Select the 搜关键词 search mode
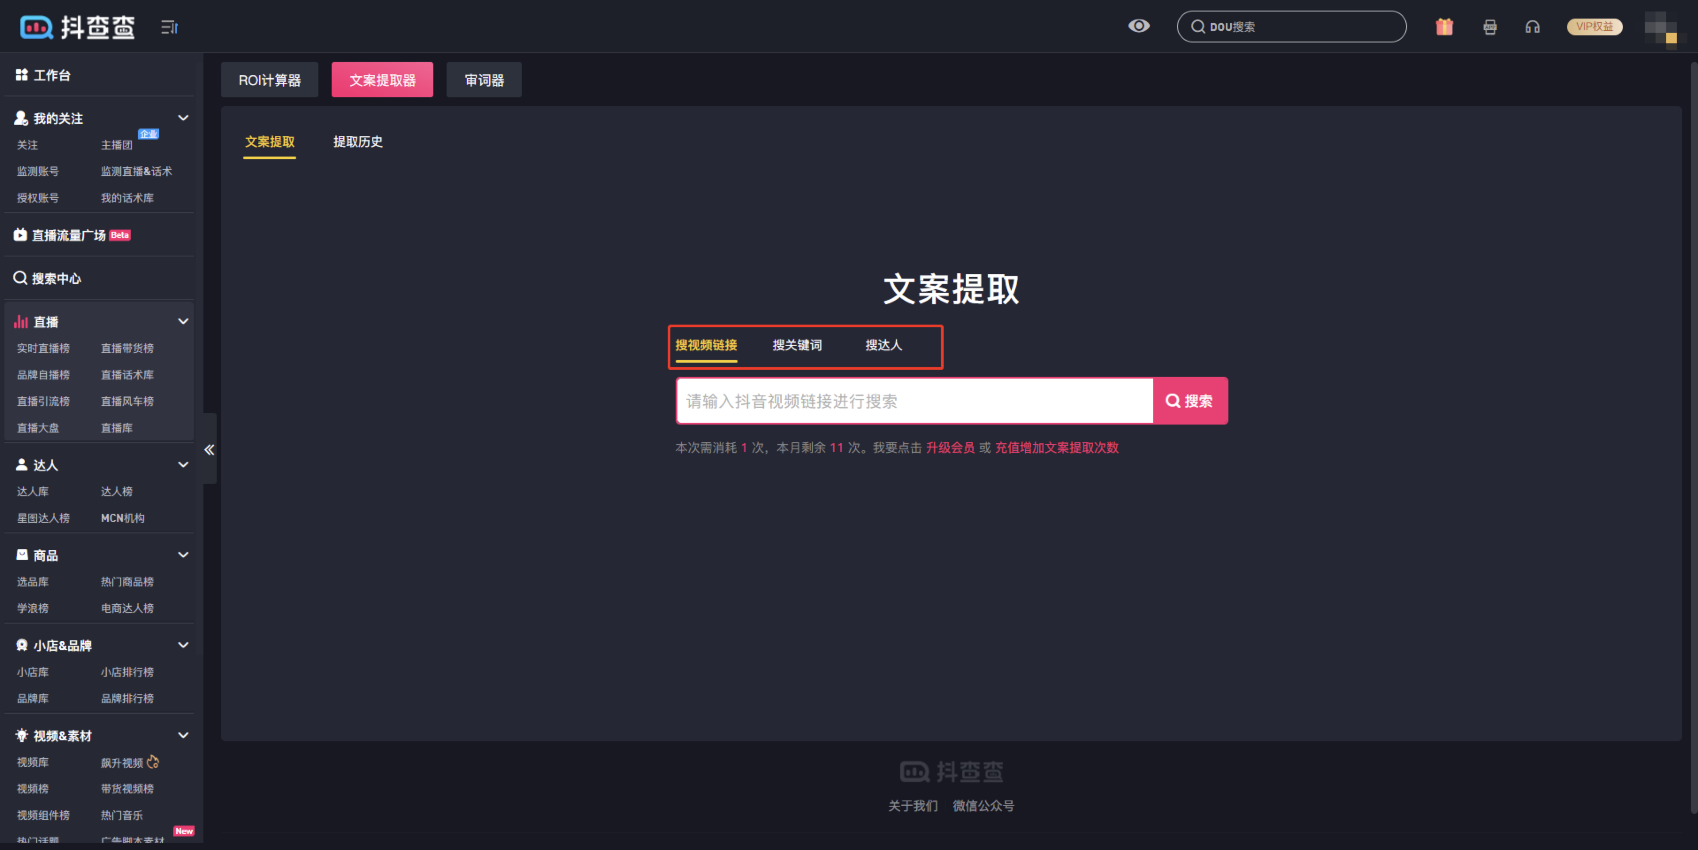This screenshot has width=1698, height=850. 796,345
